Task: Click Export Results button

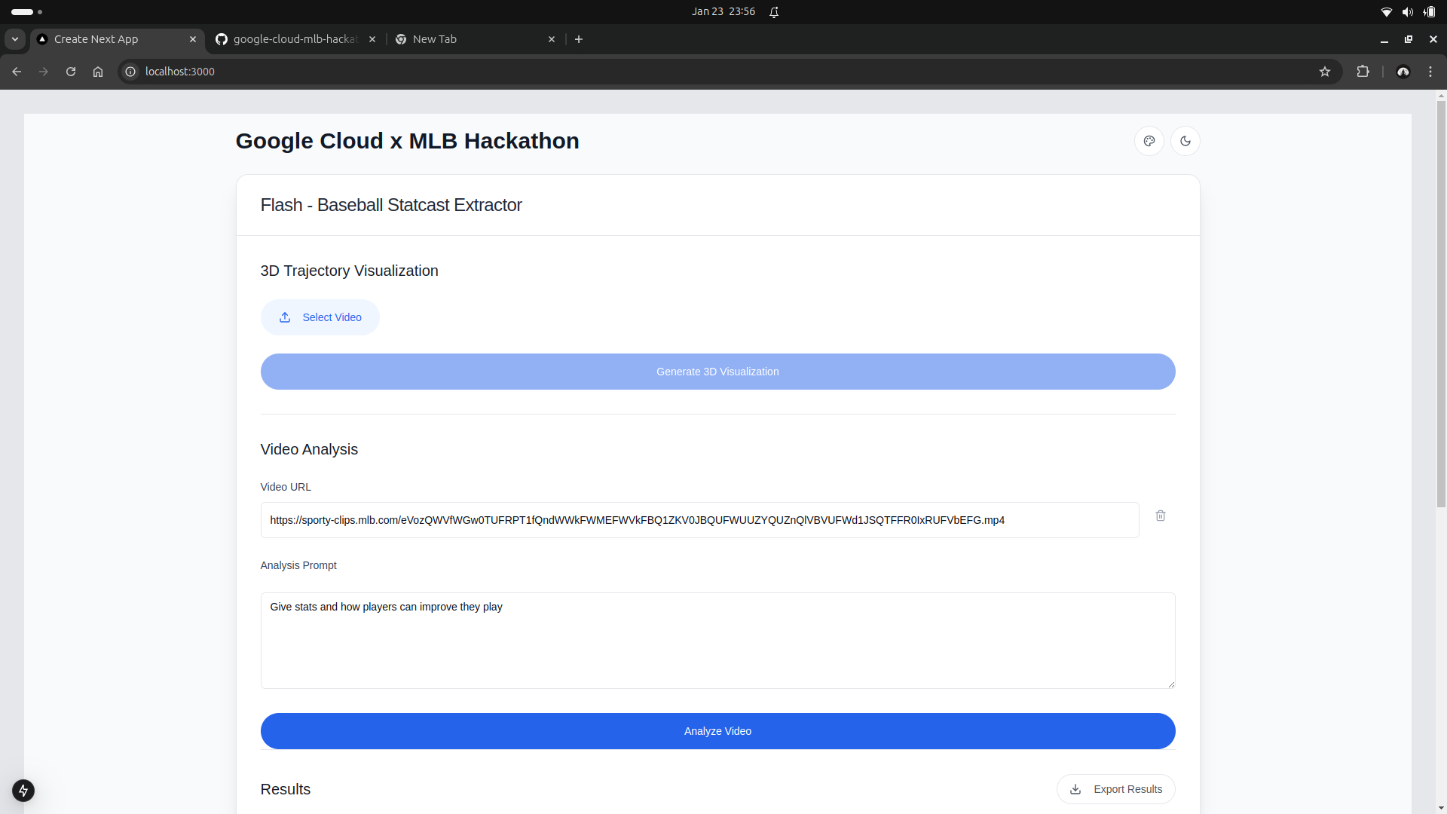Action: [x=1115, y=789]
